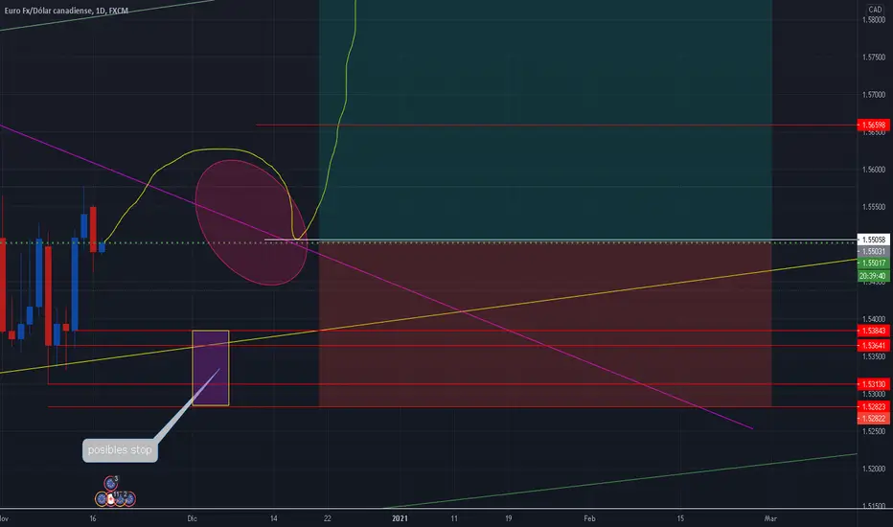This screenshot has height=527, width=893.
Task: Click the 1.52500 price scale value
Action: click(x=874, y=431)
